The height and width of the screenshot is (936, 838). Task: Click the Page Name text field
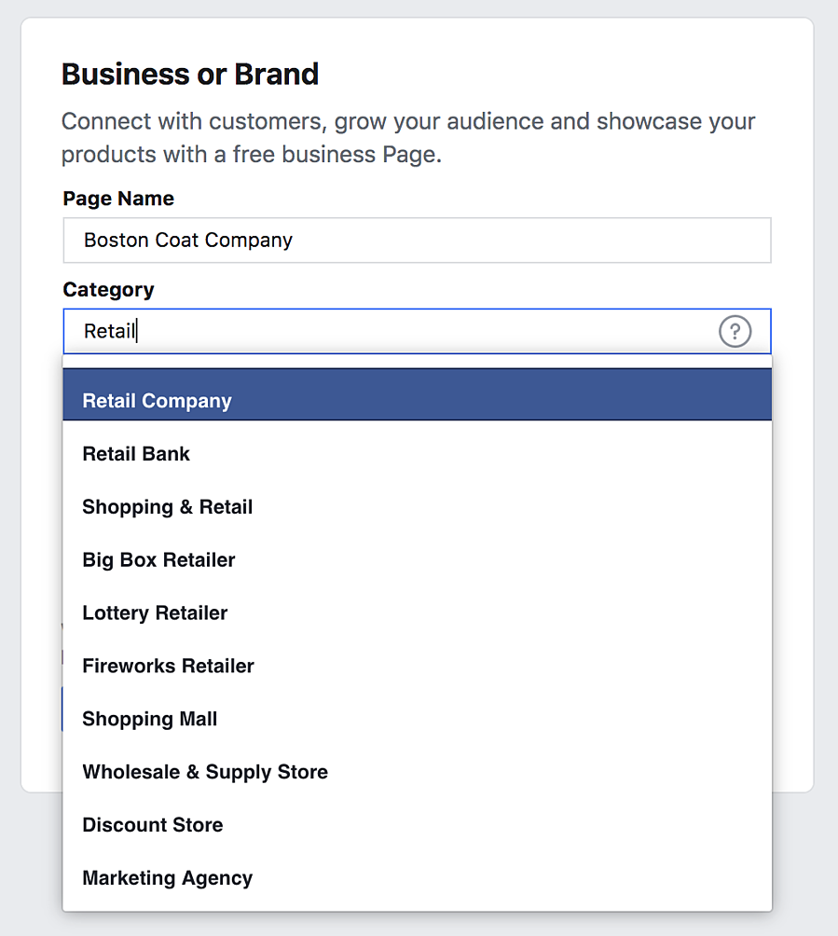[417, 241]
